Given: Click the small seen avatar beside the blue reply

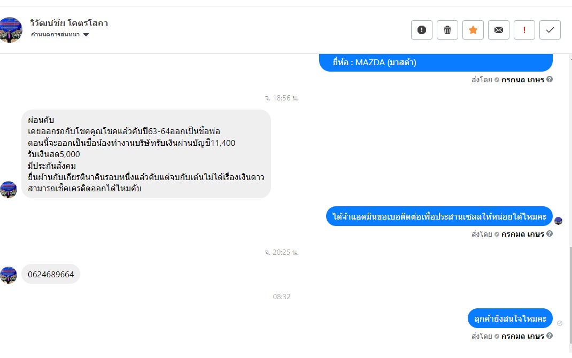Looking at the screenshot, I should click(559, 221).
